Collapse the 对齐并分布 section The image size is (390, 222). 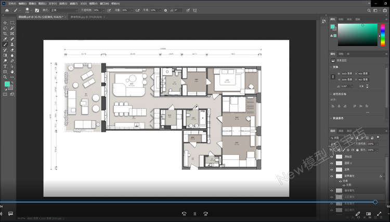pos(331,94)
